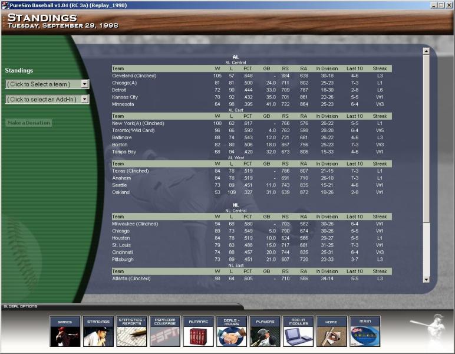Click the Make a Donation button

pyautogui.click(x=29, y=123)
